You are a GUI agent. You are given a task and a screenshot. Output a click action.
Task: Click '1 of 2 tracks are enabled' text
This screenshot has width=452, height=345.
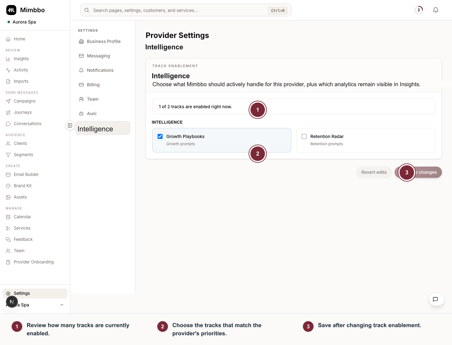click(195, 107)
